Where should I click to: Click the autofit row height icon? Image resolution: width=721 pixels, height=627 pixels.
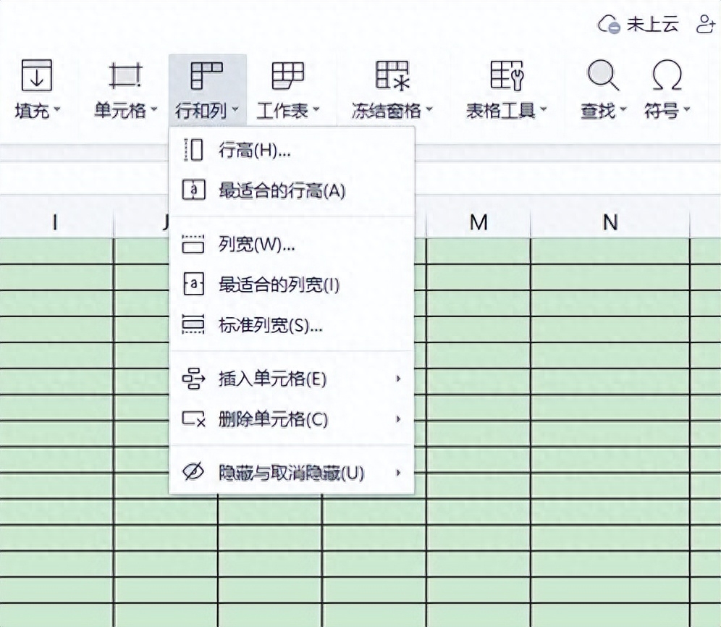click(193, 190)
